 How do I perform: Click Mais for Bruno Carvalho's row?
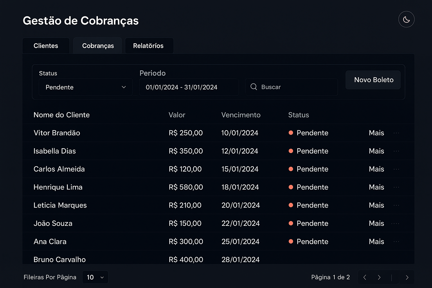[x=376, y=259]
